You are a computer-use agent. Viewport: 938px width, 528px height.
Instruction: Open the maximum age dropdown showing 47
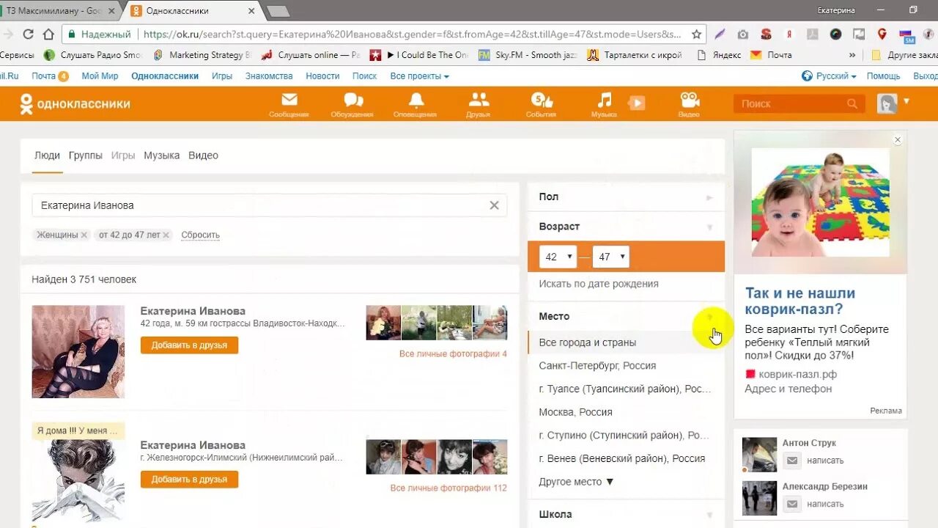(611, 257)
